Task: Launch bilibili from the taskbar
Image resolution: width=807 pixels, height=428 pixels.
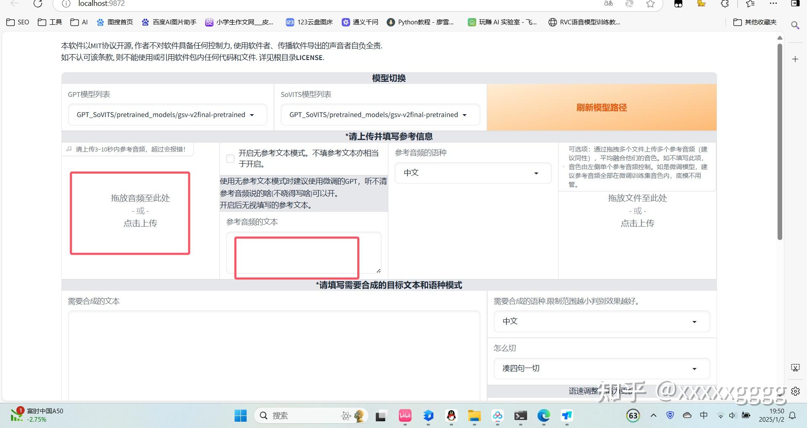Action: coord(405,416)
